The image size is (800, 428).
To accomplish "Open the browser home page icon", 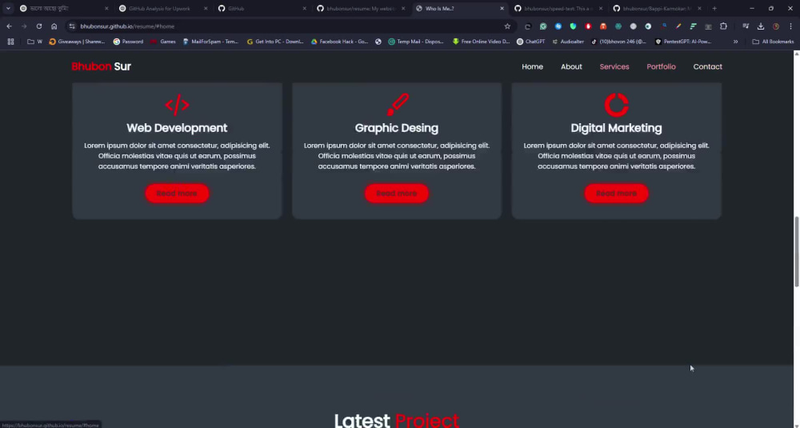I will (x=54, y=26).
